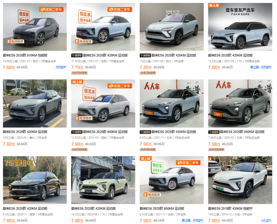Screen dimensions: 277x224
Task: Click the certified badge before third listing title
Action: pyautogui.click(x=145, y=55)
